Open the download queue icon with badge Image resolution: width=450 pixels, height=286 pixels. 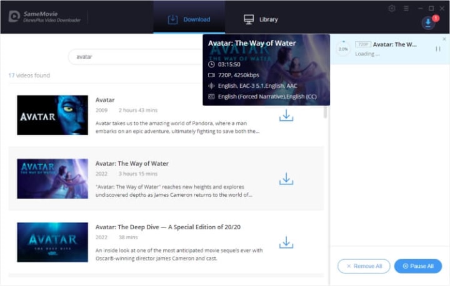pyautogui.click(x=428, y=22)
